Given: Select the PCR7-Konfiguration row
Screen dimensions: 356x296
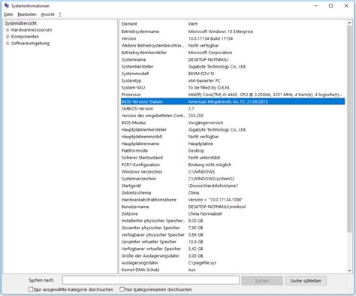Looking at the screenshot, I should (233, 165).
